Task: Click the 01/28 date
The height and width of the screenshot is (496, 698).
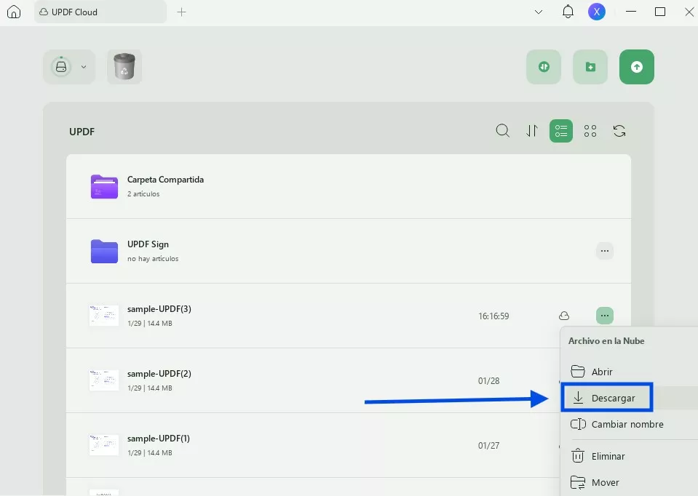Action: [x=489, y=381]
